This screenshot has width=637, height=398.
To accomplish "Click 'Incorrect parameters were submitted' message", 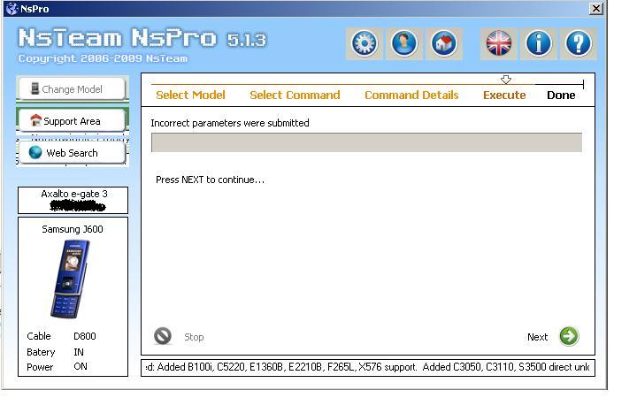I will click(x=229, y=123).
